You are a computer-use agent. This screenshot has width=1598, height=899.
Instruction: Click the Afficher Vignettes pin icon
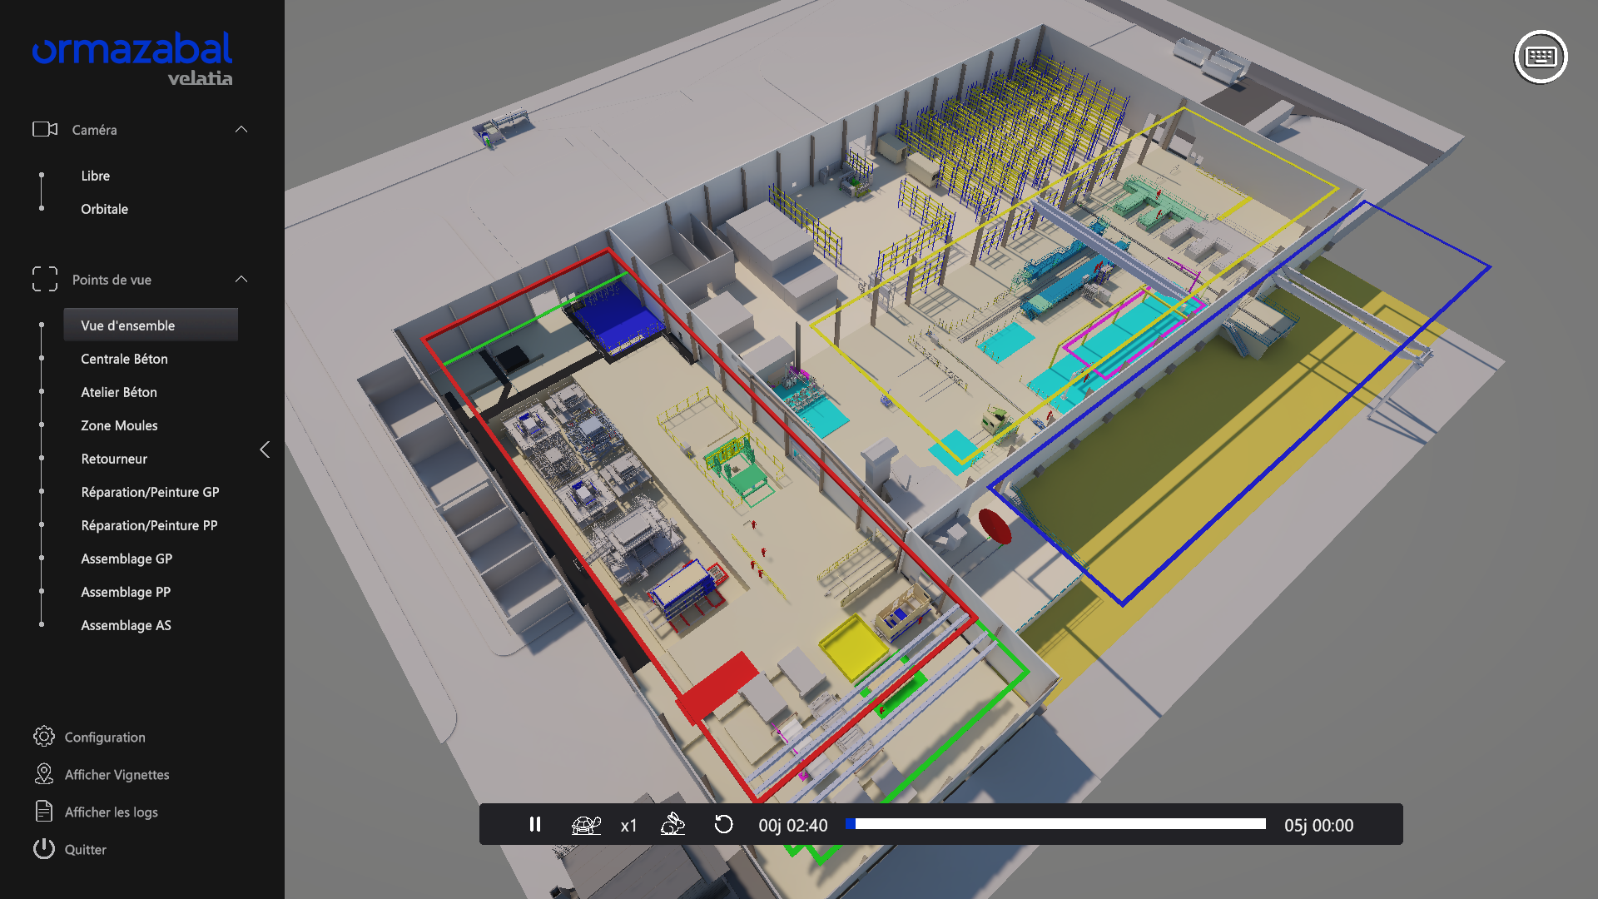[44, 774]
